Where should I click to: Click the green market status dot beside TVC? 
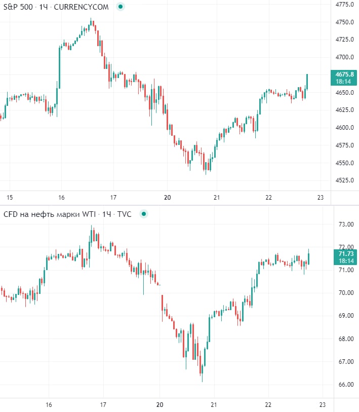[144, 214]
